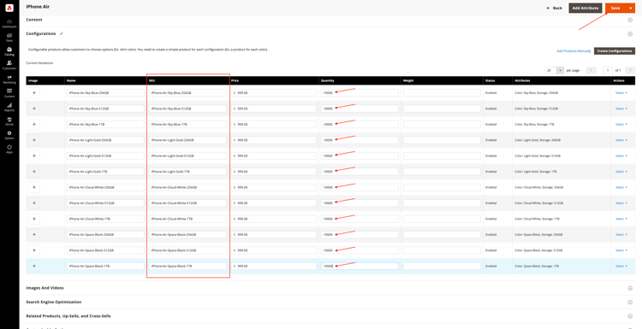Add image for iPhone-Air-Sky-Blue-512GB row

tap(34, 109)
